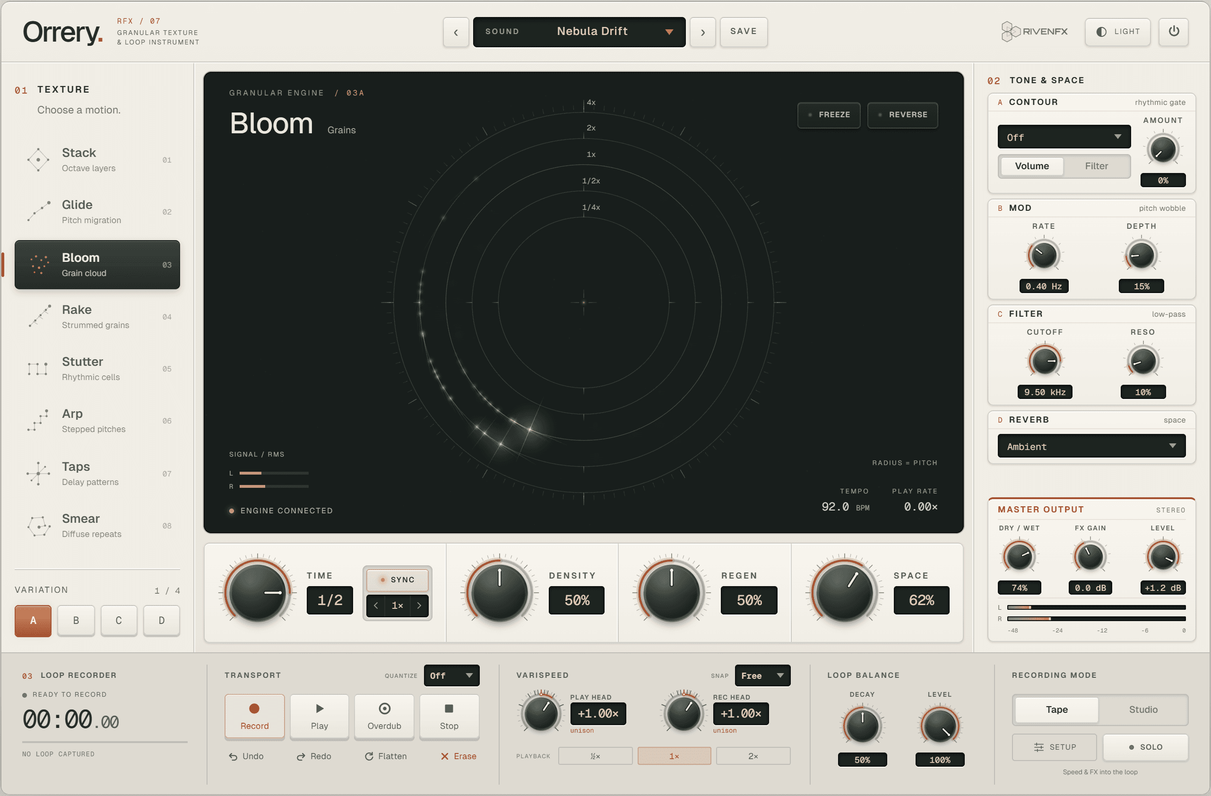Click the Flatten loop icon
Viewport: 1211px width, 796px height.
click(x=369, y=756)
